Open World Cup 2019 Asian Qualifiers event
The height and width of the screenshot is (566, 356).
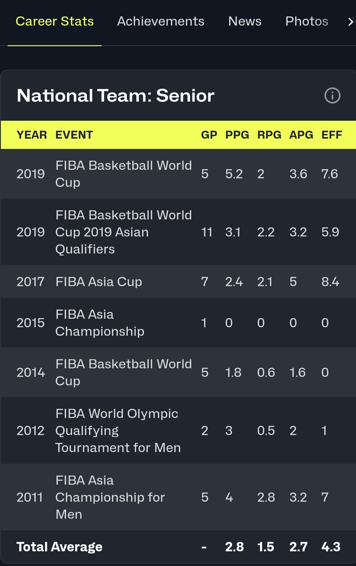[x=123, y=232]
